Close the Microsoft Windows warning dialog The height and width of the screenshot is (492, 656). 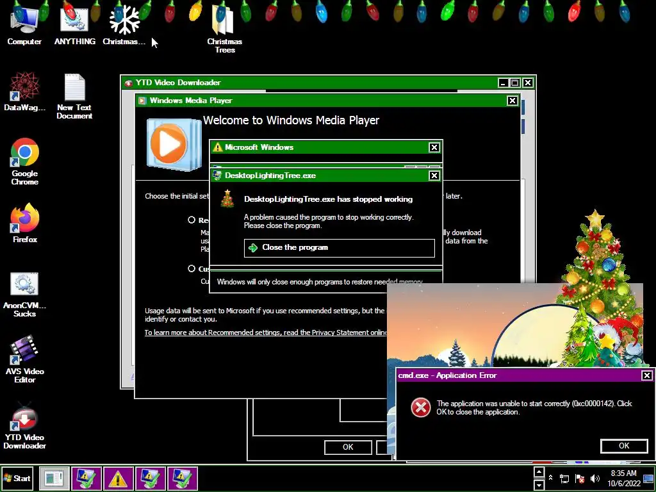(x=434, y=147)
